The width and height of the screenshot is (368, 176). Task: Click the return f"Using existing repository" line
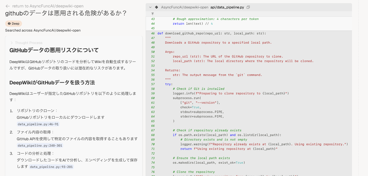point(229,149)
